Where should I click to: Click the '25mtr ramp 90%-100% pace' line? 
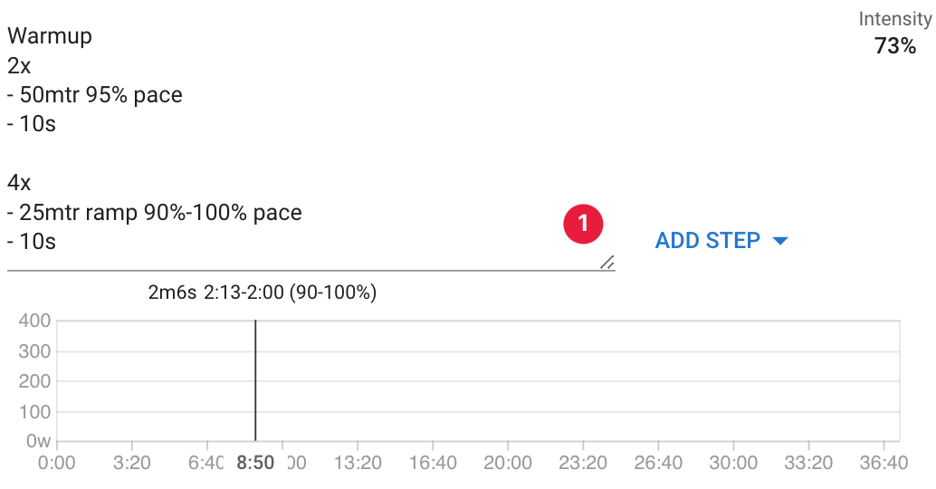click(x=155, y=213)
